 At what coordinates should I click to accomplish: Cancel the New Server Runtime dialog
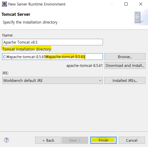click(x=132, y=140)
